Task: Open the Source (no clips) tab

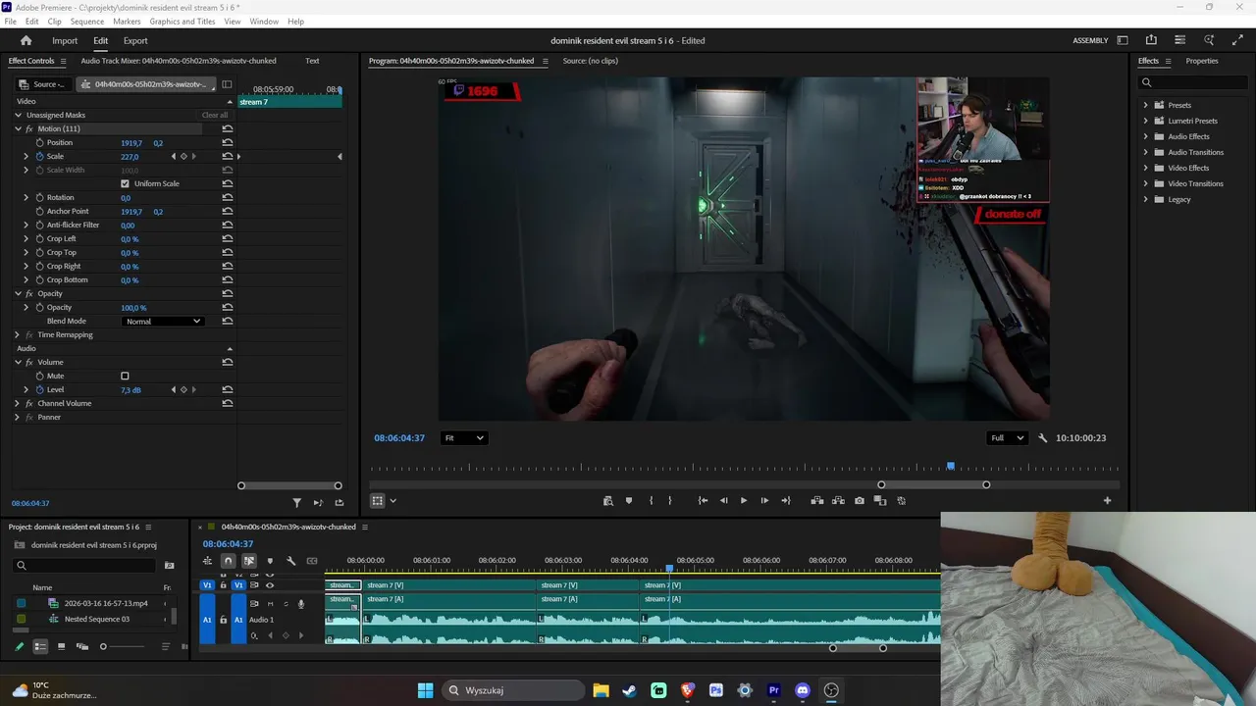Action: tap(591, 61)
